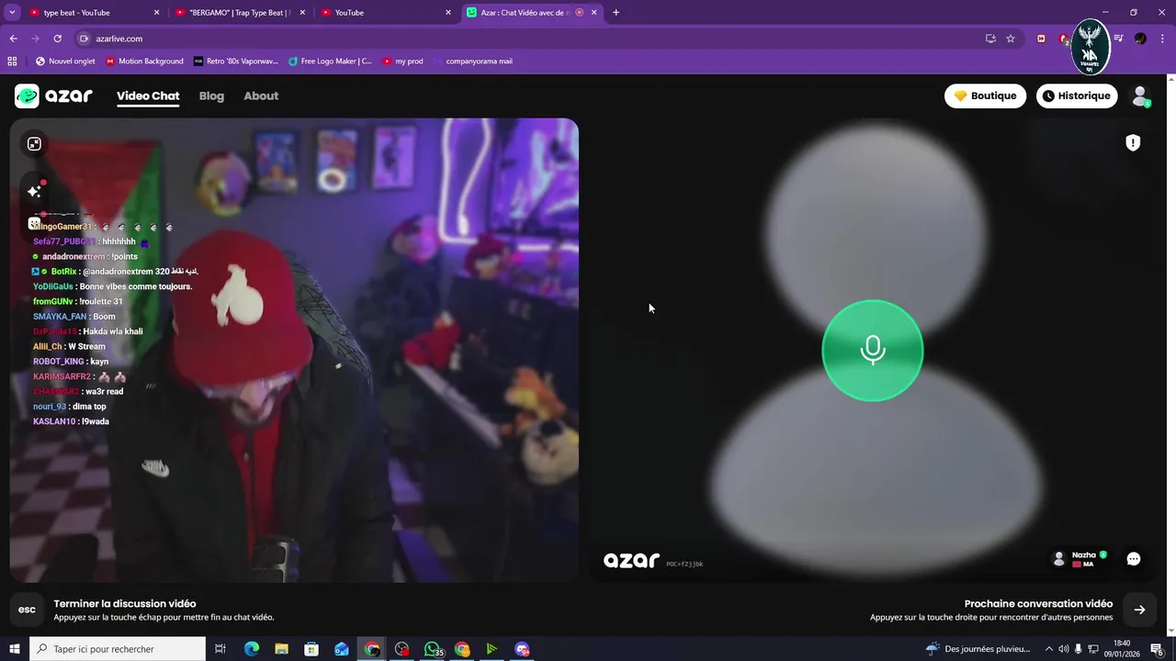End video chat with esc button

pyautogui.click(x=28, y=610)
